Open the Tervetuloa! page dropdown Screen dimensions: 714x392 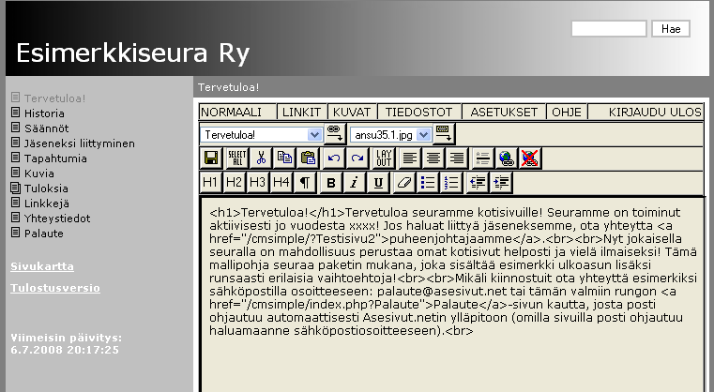tap(313, 134)
